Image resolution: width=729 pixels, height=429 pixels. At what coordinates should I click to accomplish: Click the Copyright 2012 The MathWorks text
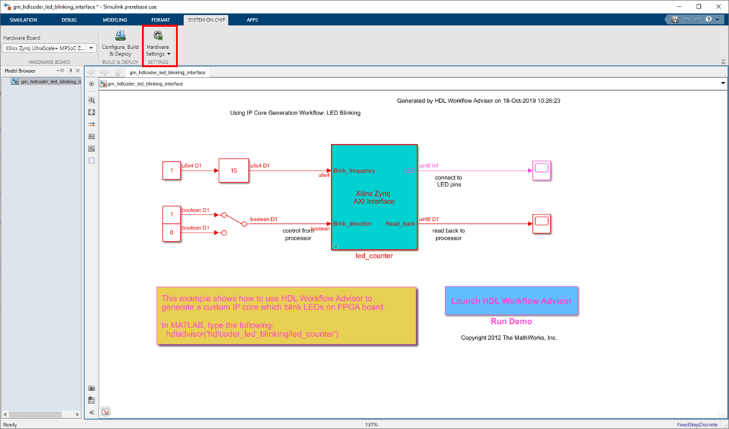(508, 338)
